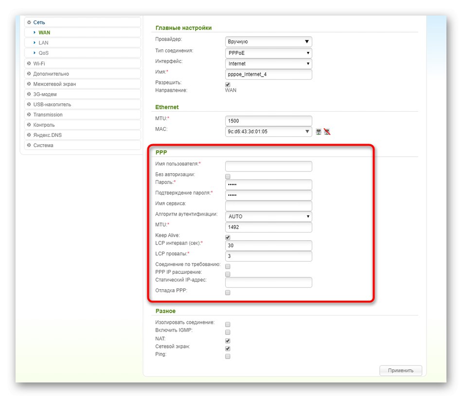Image resolution: width=462 pixels, height=398 pixels.
Task: Expand the USB-накопитель section
Action: 83,104
